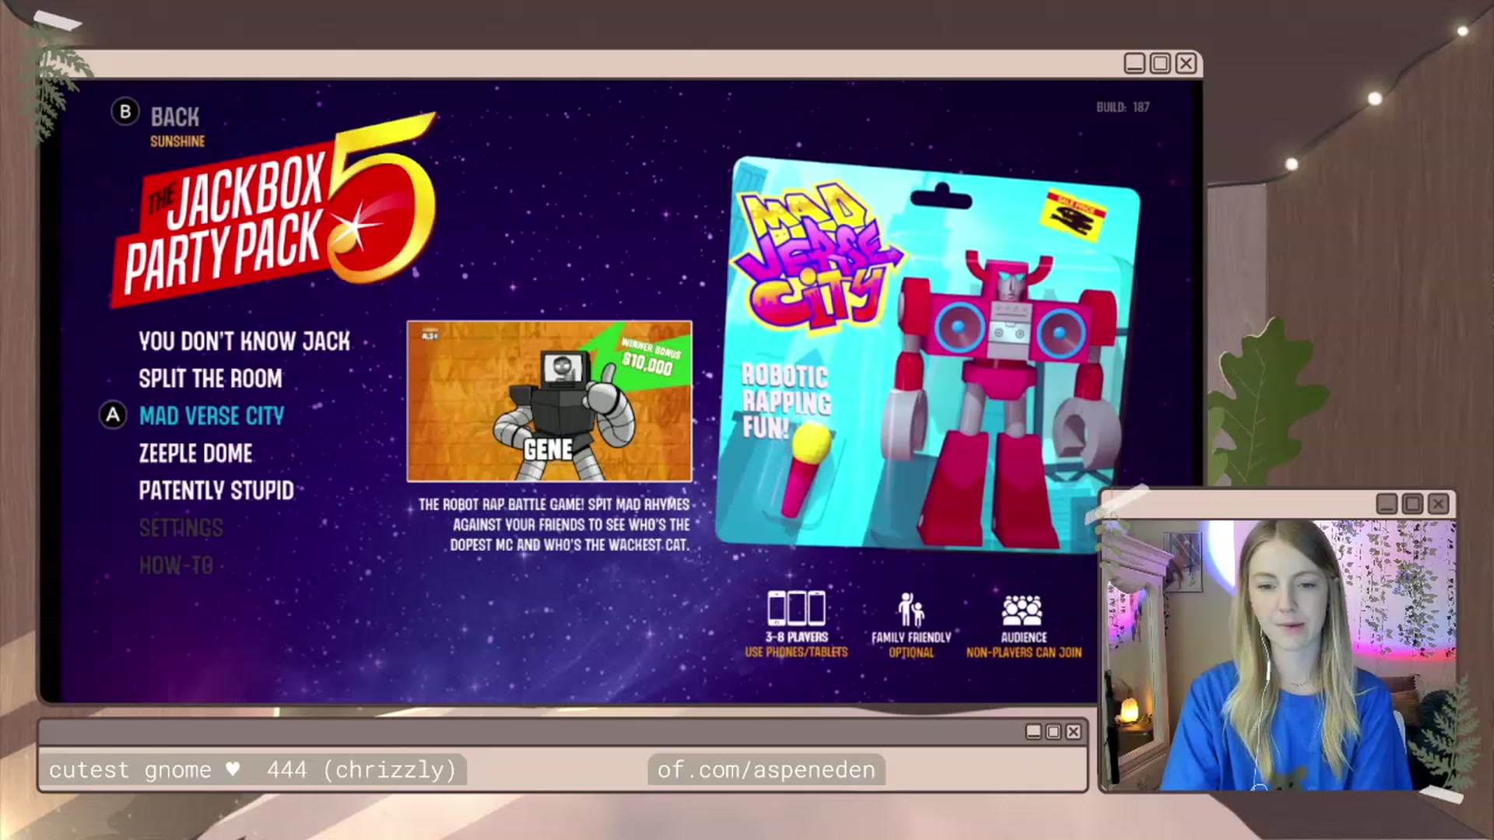Click the Audience crowd icon
Viewport: 1494px width, 840px height.
point(1022,611)
